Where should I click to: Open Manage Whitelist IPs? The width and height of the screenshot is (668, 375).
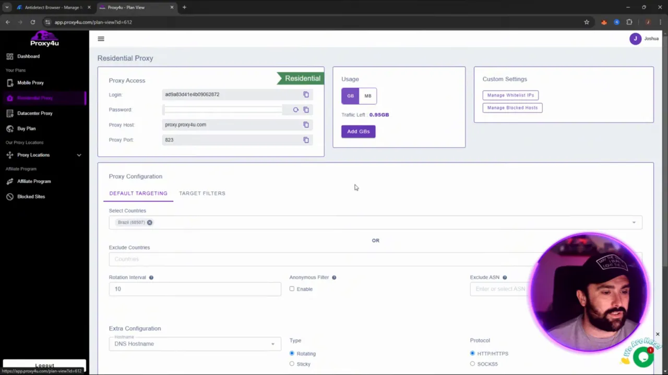click(x=510, y=95)
